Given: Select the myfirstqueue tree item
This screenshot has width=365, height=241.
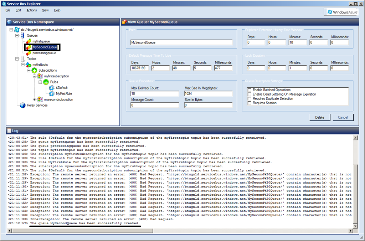Looking at the screenshot, I should point(41,41).
